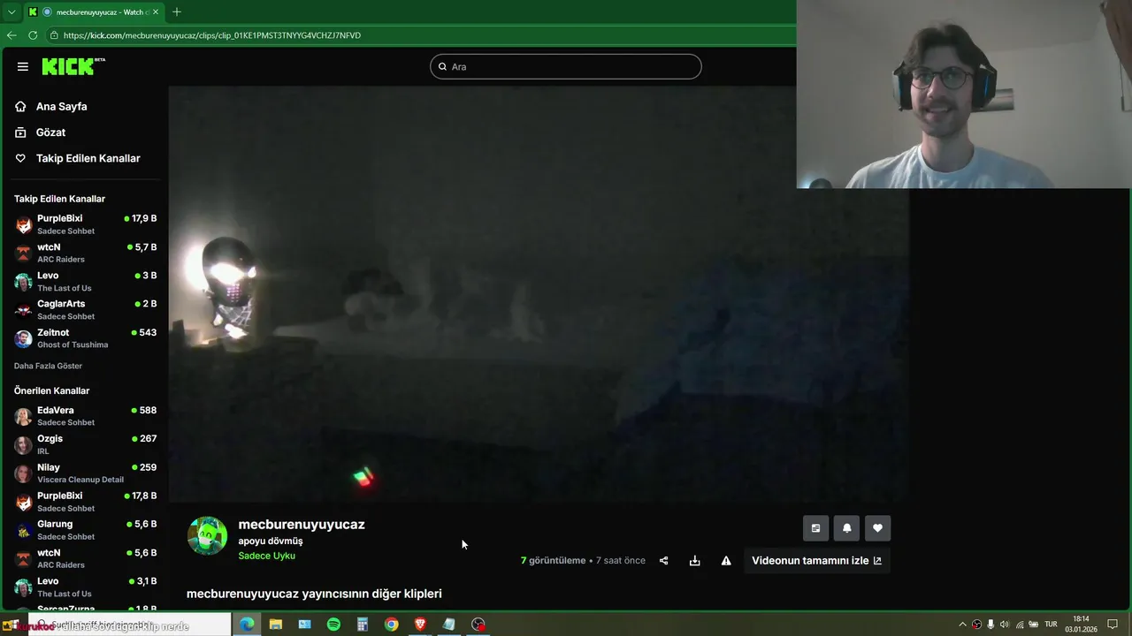Click the Windows taskbar search box
1132x636 pixels.
(x=129, y=625)
